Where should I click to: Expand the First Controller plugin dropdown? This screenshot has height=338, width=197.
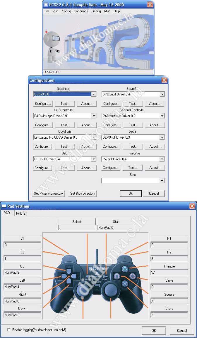94,116
